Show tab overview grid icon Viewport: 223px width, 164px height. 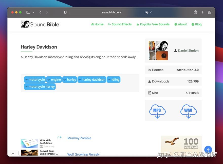(209, 12)
